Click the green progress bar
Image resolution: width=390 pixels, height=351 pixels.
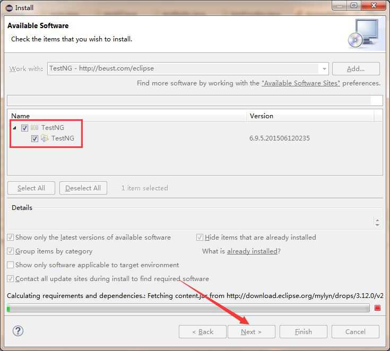188,308
